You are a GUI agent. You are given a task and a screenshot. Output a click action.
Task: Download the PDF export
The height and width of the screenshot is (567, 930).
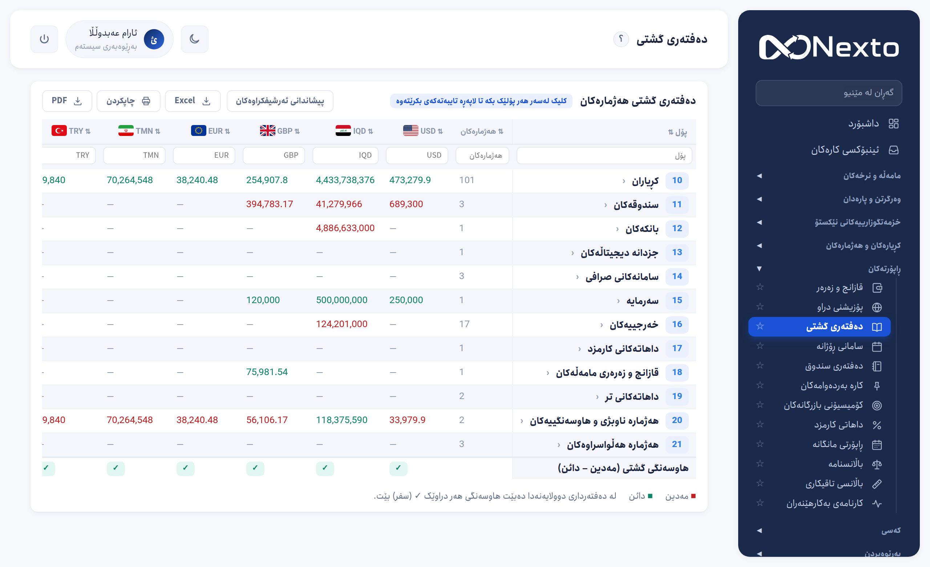coord(67,101)
